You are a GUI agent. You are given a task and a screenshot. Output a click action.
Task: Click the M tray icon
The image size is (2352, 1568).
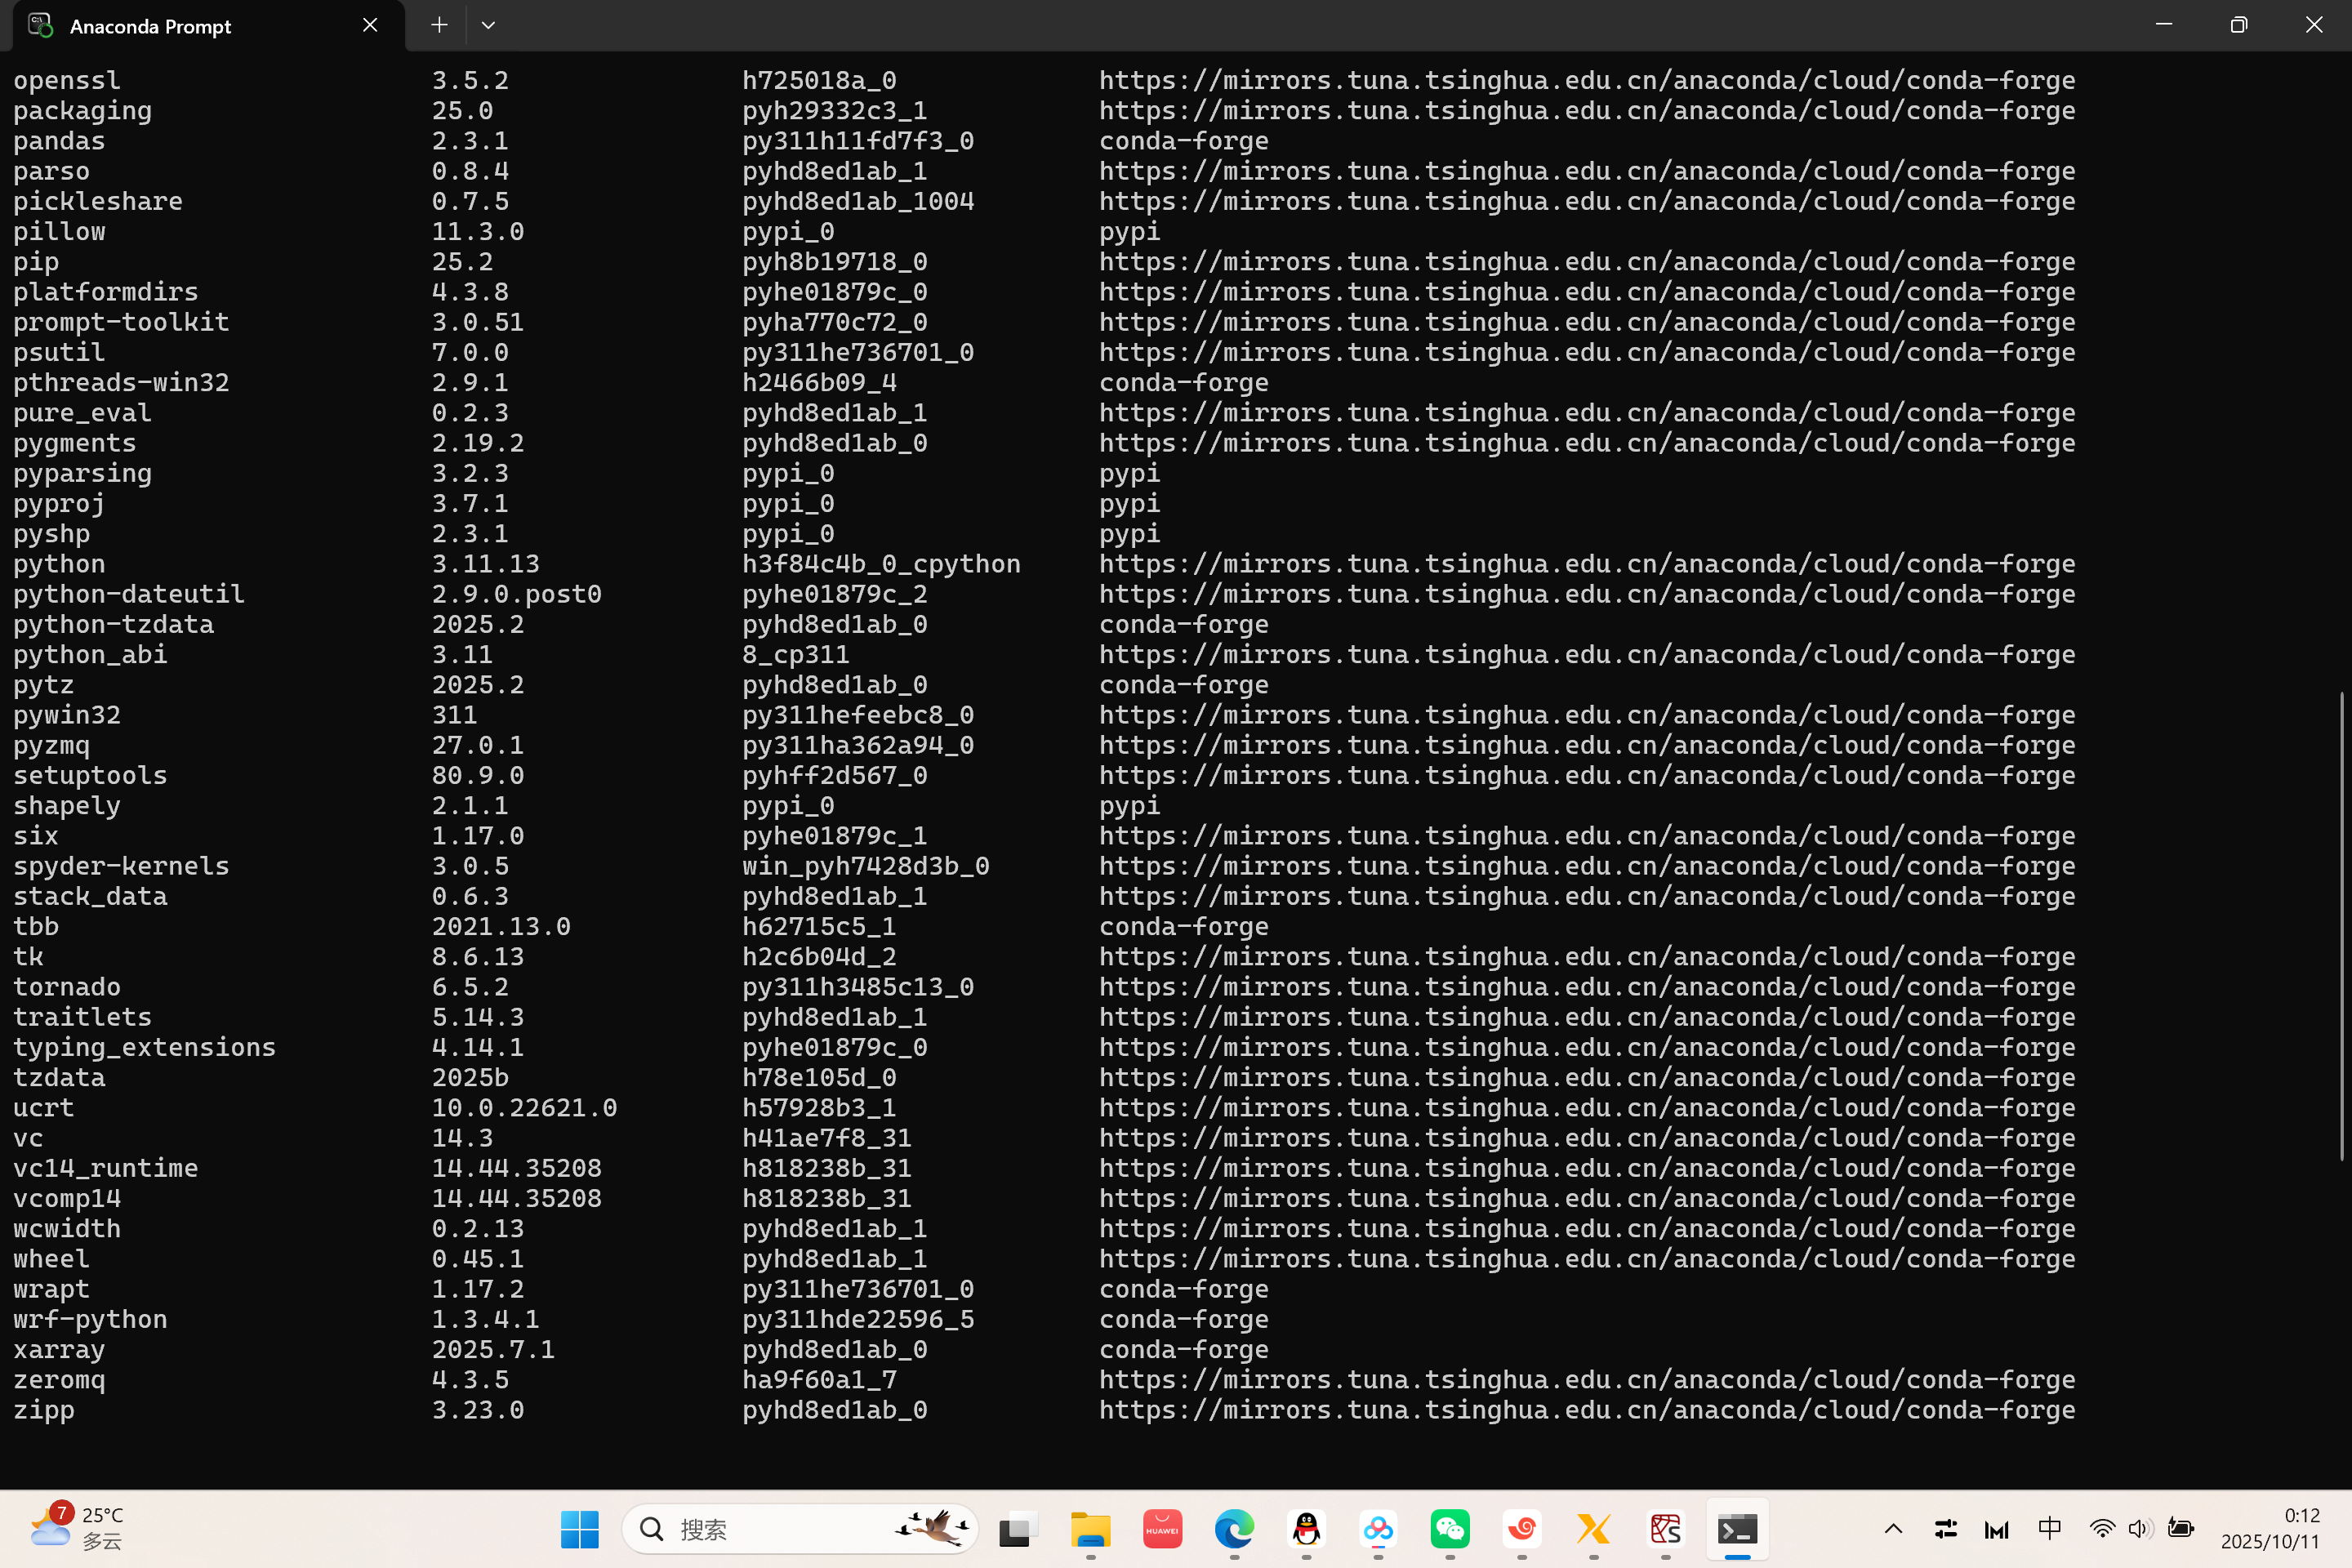(x=1996, y=1529)
